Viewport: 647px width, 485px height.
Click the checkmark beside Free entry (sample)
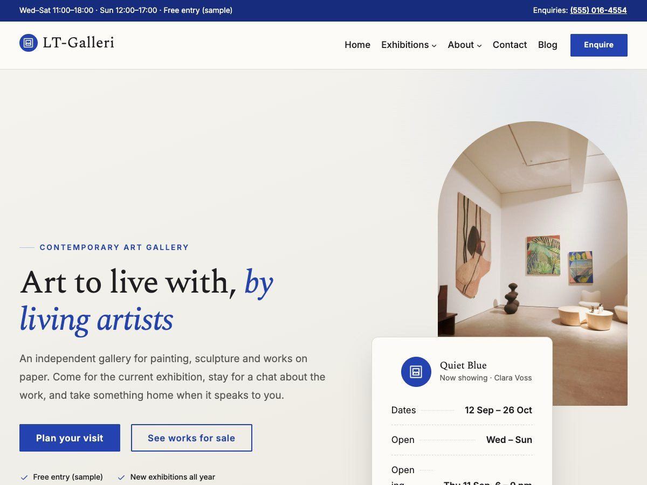click(x=24, y=477)
